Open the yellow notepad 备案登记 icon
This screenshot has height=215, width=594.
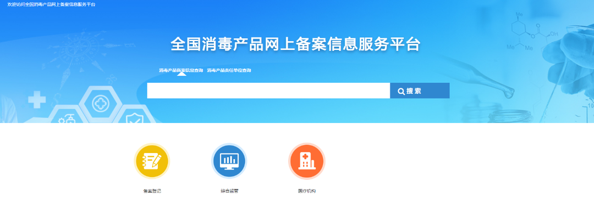152,161
